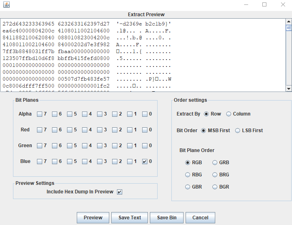Viewport: 292px width, 225px height.
Task: Click hex value 00507d7fb483fe57
Action: point(84,79)
